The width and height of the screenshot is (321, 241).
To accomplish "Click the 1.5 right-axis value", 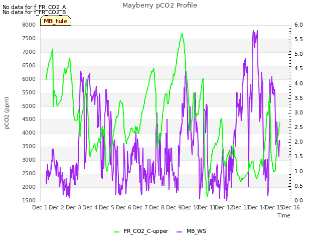I will (x=298, y=156).
